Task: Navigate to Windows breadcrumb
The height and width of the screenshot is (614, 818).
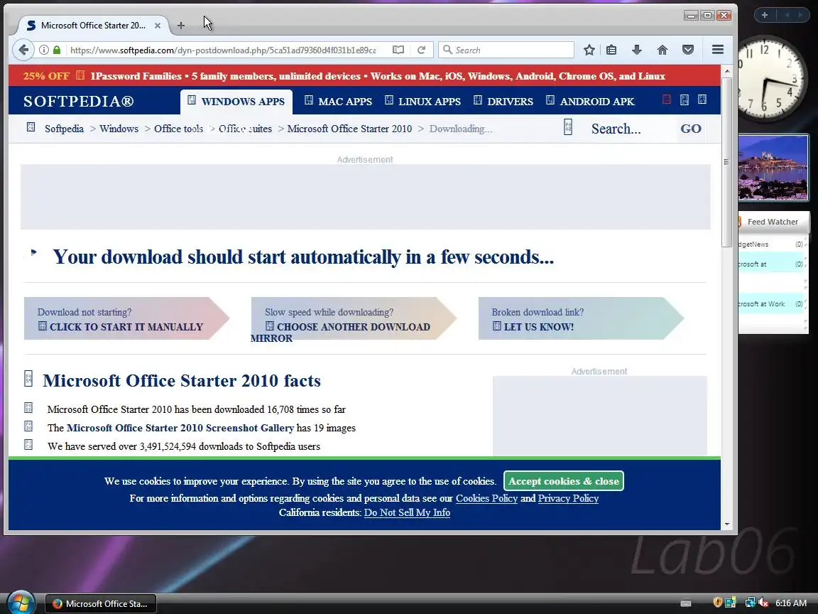Action: coord(119,129)
